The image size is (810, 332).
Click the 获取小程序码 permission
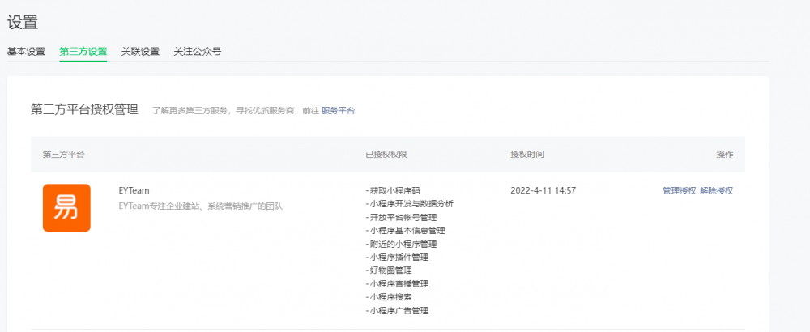click(x=396, y=190)
